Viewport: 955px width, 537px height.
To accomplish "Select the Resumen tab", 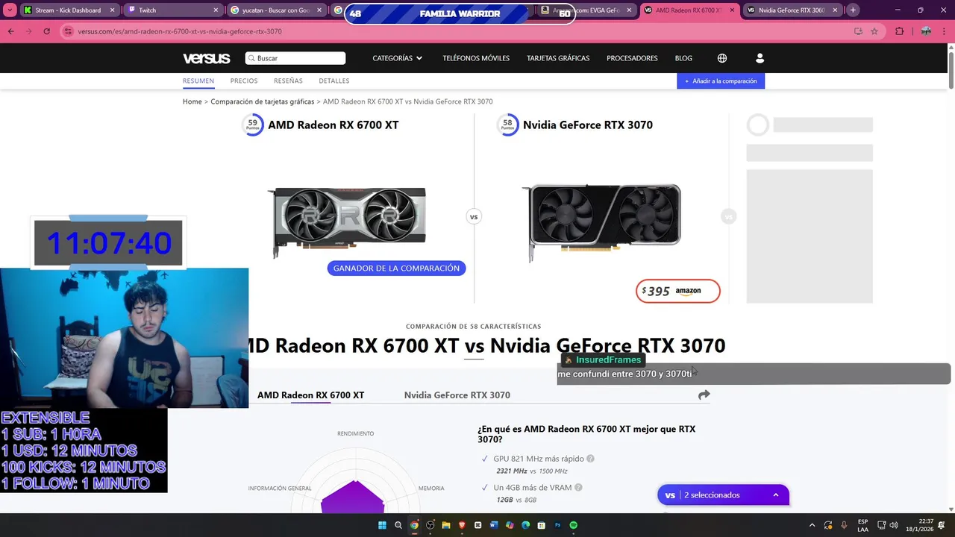I will [198, 81].
